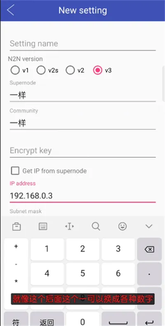The width and height of the screenshot is (165, 326).
Task: Tap the backspace delete key
Action: (149, 249)
